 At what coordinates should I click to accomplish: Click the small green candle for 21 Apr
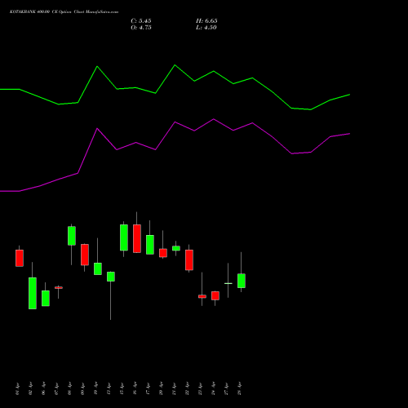tap(176, 248)
